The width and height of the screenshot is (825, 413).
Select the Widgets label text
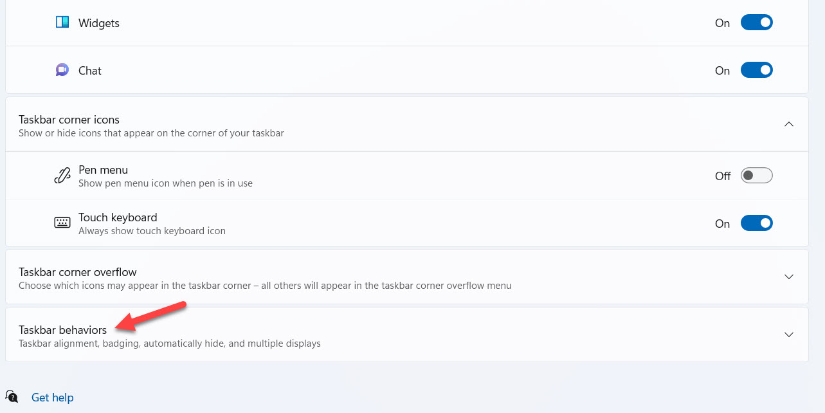click(x=99, y=23)
